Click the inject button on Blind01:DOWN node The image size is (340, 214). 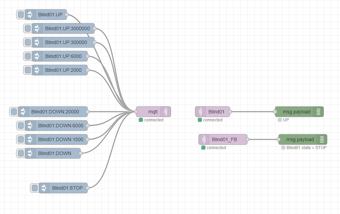coord(21,153)
